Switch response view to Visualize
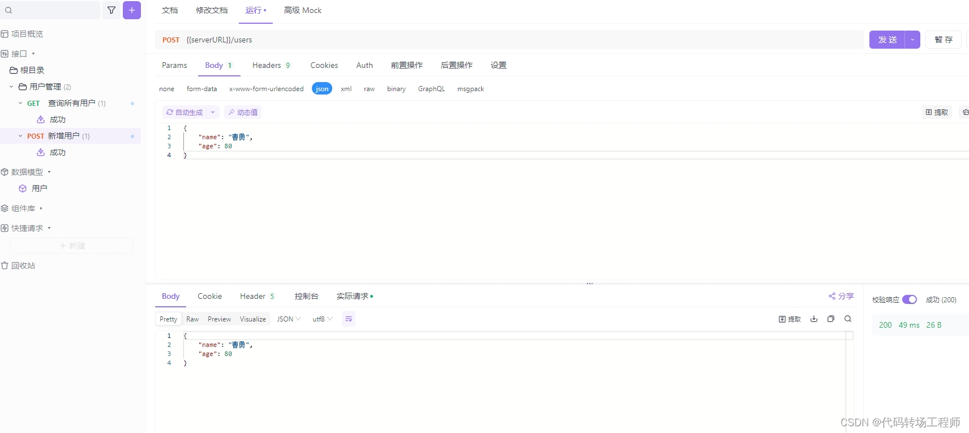This screenshot has width=969, height=433. (x=253, y=319)
